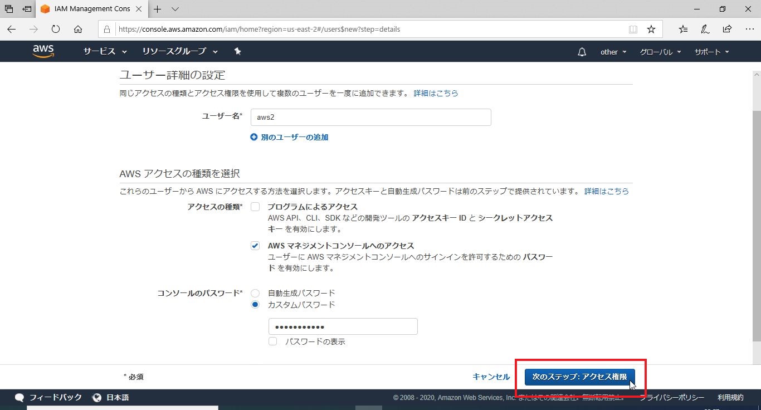Open 詳細はこちら link in access type section
Viewport: 761px width, 410px height.
606,191
